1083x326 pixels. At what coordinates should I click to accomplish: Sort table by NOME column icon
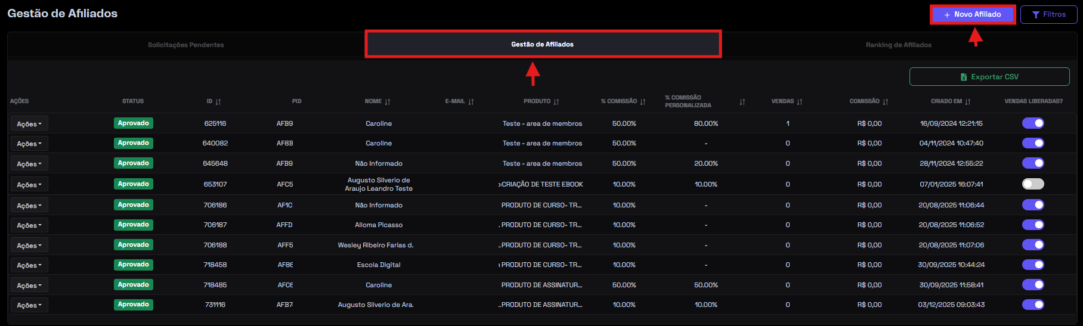click(388, 102)
